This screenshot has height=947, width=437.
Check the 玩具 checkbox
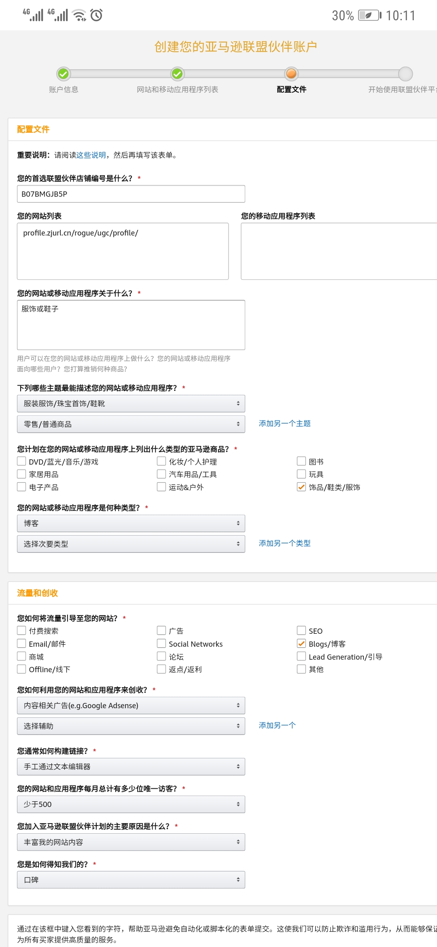[x=301, y=474]
